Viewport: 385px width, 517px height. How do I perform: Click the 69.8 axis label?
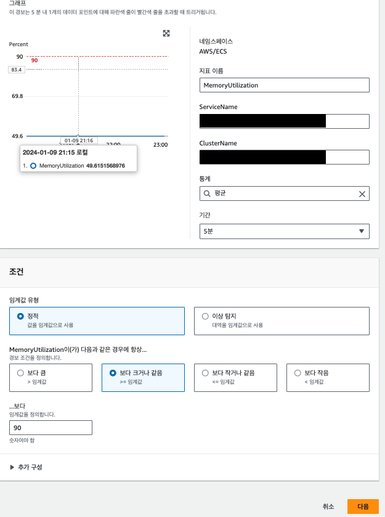[17, 96]
